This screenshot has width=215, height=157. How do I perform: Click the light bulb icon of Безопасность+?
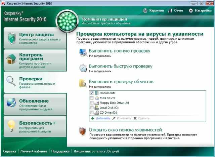click(11, 126)
